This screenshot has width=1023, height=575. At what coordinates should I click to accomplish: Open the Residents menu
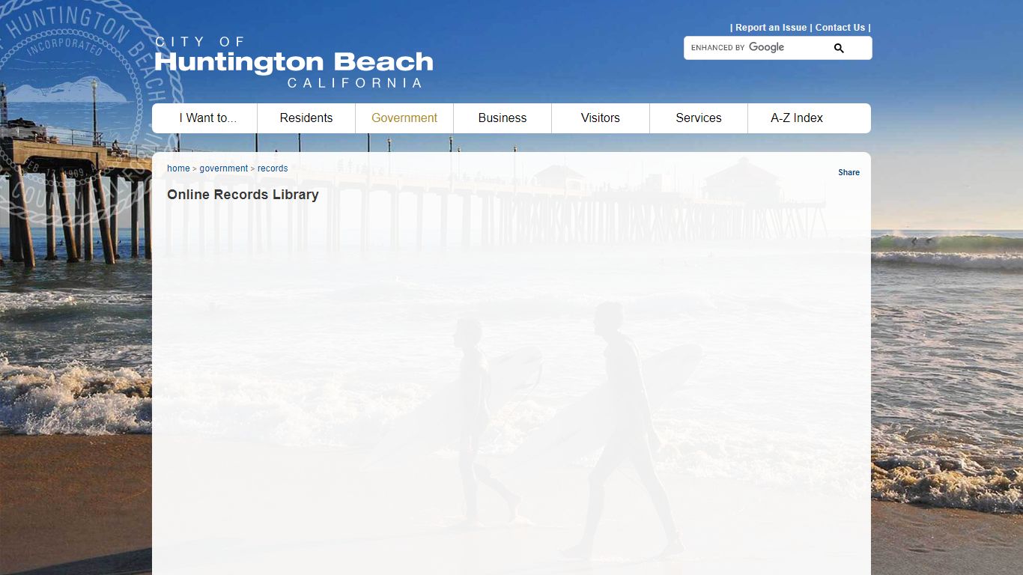[306, 118]
